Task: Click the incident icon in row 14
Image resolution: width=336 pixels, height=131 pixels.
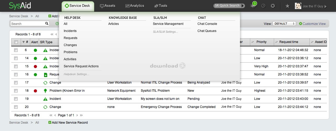Action: 45,58
